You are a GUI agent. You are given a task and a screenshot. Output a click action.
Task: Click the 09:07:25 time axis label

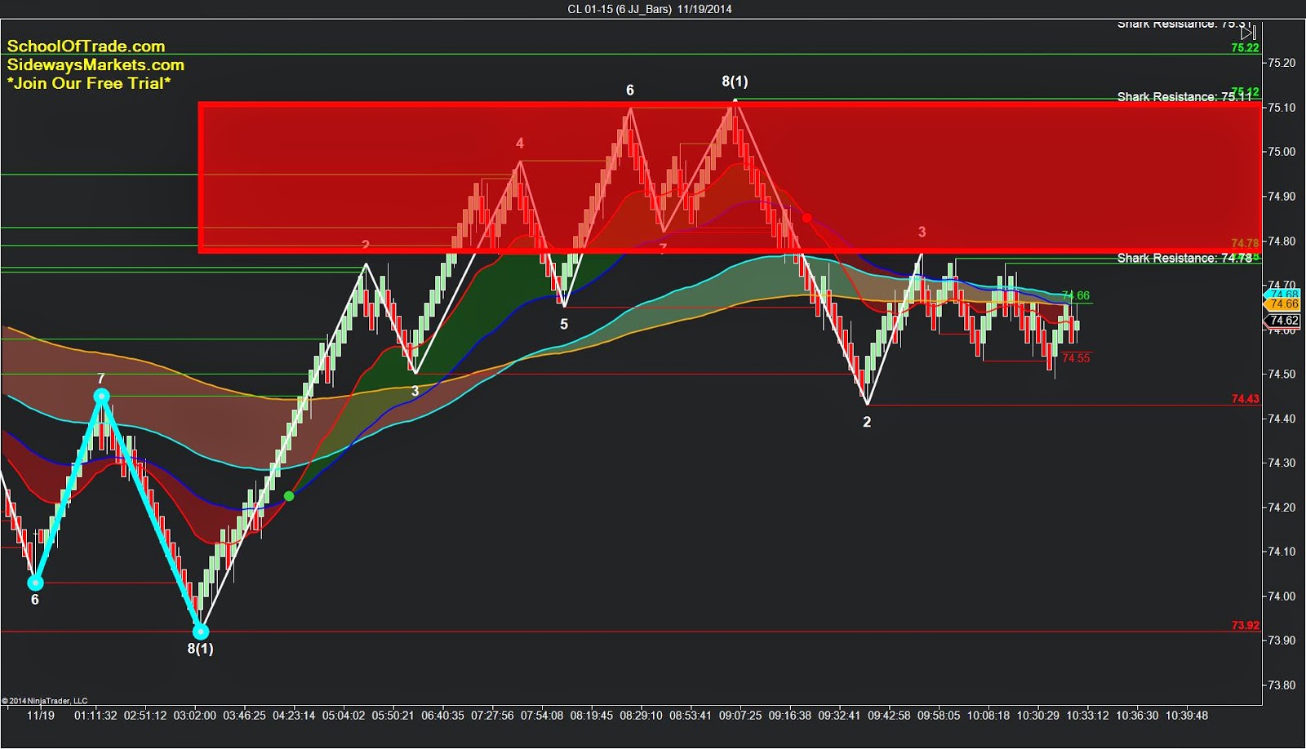pos(740,716)
